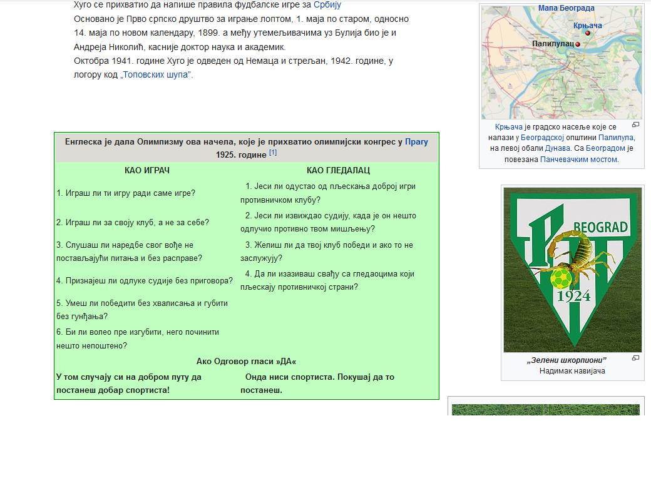The image size is (651, 488).
Task: Follow the „Топовских шупа“ link
Action: (x=156, y=74)
